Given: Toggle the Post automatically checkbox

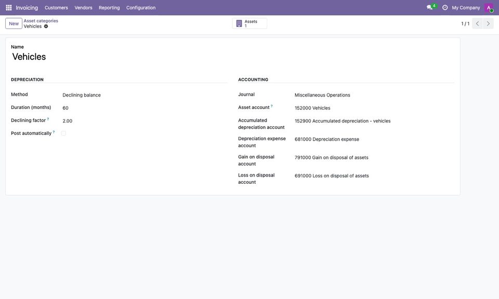Looking at the screenshot, I should [x=63, y=133].
